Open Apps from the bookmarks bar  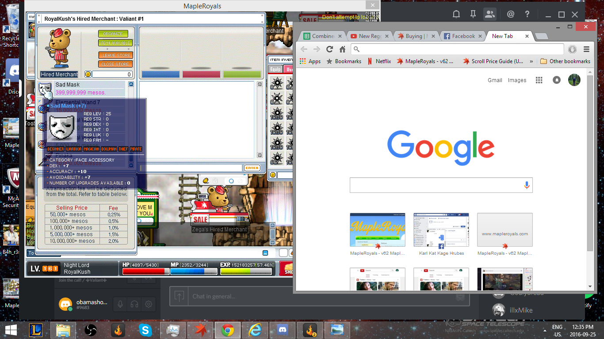(x=310, y=61)
